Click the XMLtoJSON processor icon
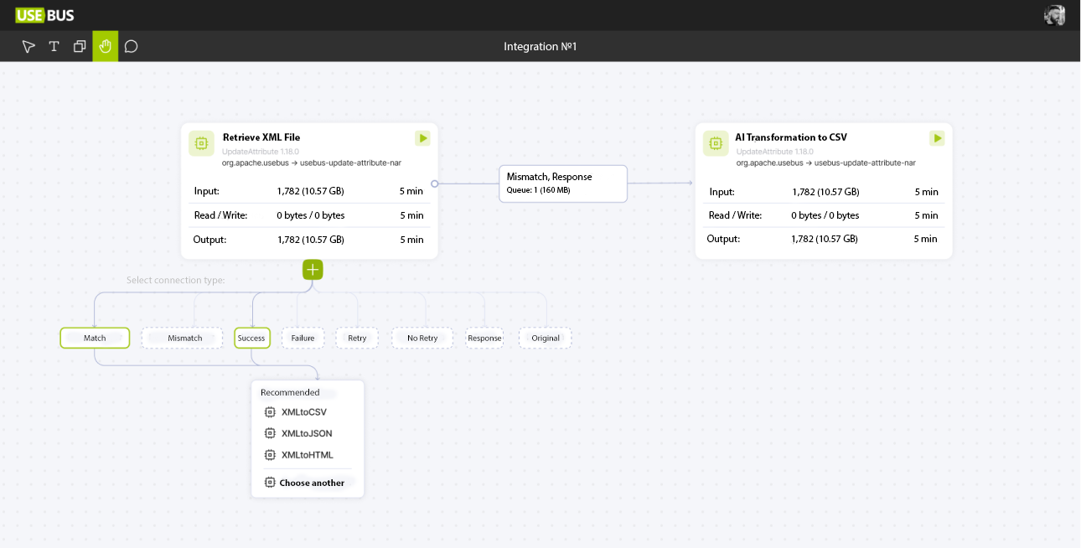The image size is (1081, 548). pos(270,433)
